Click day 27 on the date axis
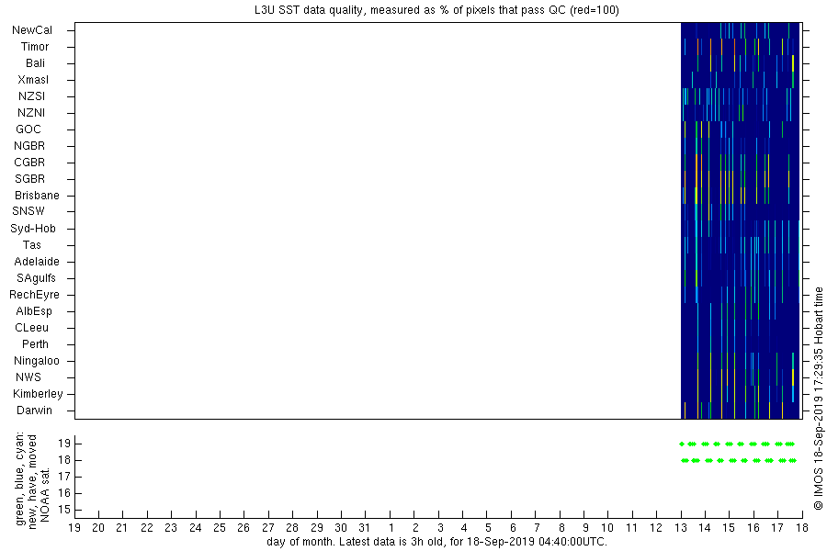This screenshot has height=551, width=827. (268, 527)
